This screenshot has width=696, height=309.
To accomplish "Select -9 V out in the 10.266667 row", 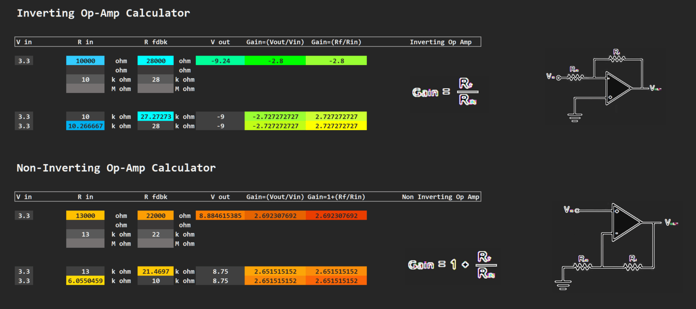I will coord(220,126).
